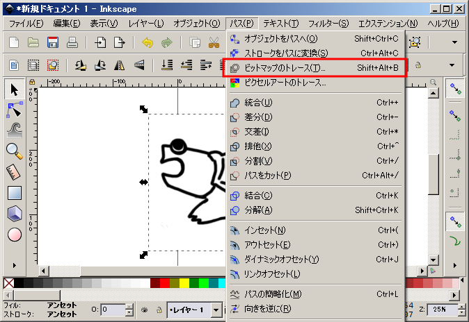Click the Export icon in toolbar
The width and height of the screenshot is (469, 322).
click(120, 42)
